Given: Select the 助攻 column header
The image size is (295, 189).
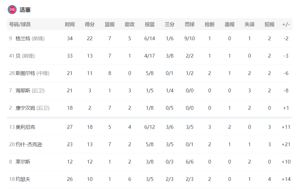Looking at the screenshot, I should 130,24.
